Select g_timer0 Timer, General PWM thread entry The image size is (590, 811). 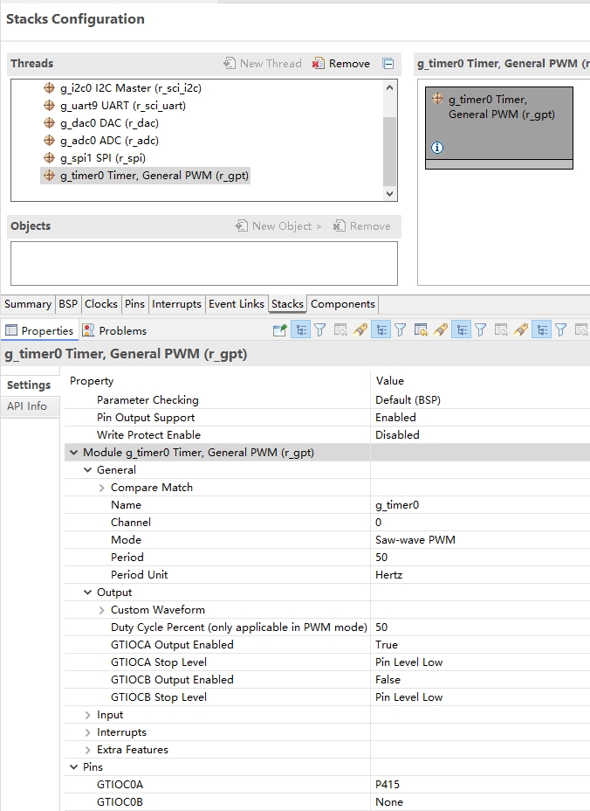146,176
